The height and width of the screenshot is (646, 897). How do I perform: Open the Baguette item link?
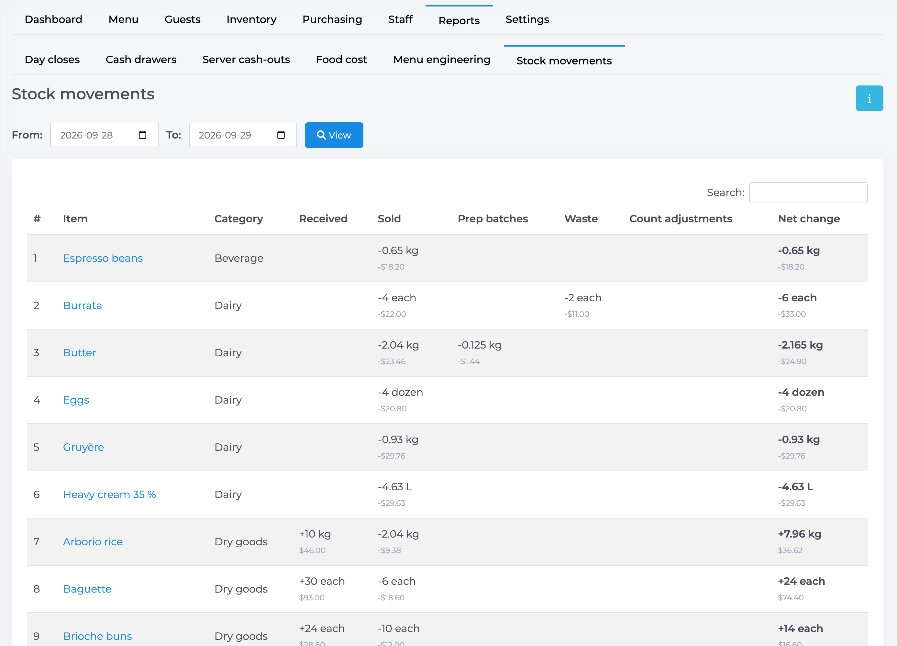tap(87, 589)
